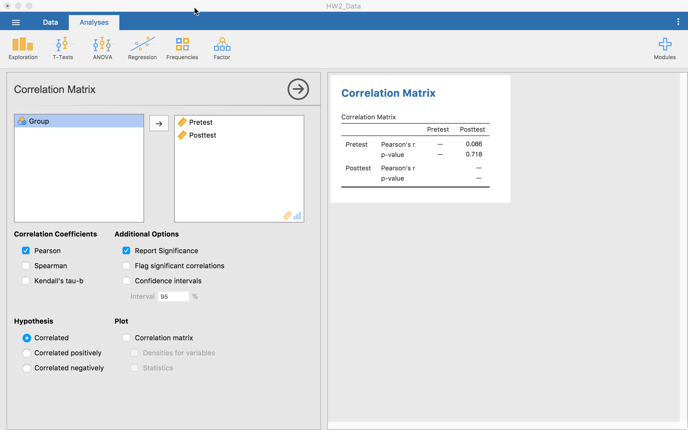Open the Modules plus menu

click(x=665, y=48)
